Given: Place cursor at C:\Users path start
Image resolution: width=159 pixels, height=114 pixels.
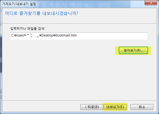Looking at the screenshot, I should 18,35.
